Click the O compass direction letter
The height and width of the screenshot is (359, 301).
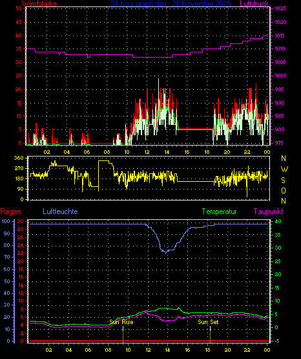tap(284, 190)
